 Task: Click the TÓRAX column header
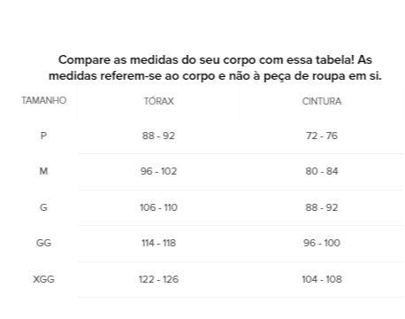[158, 101]
